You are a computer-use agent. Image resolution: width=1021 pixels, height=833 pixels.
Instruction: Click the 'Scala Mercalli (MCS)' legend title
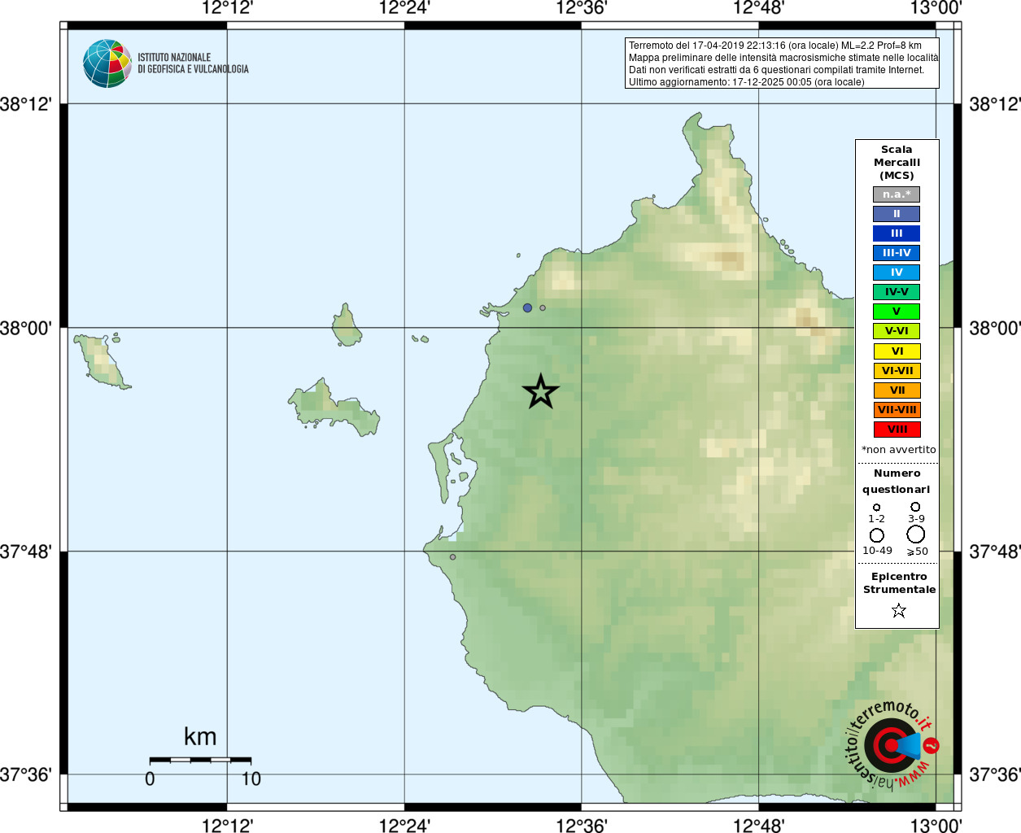(x=897, y=163)
